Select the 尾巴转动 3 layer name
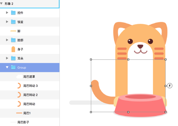Viewport: 178px width, 126px height. point(30,86)
